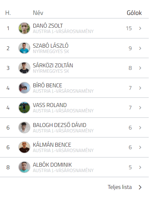Click Vass Roland's profile picture
This screenshot has height=200, width=150.
click(24, 108)
